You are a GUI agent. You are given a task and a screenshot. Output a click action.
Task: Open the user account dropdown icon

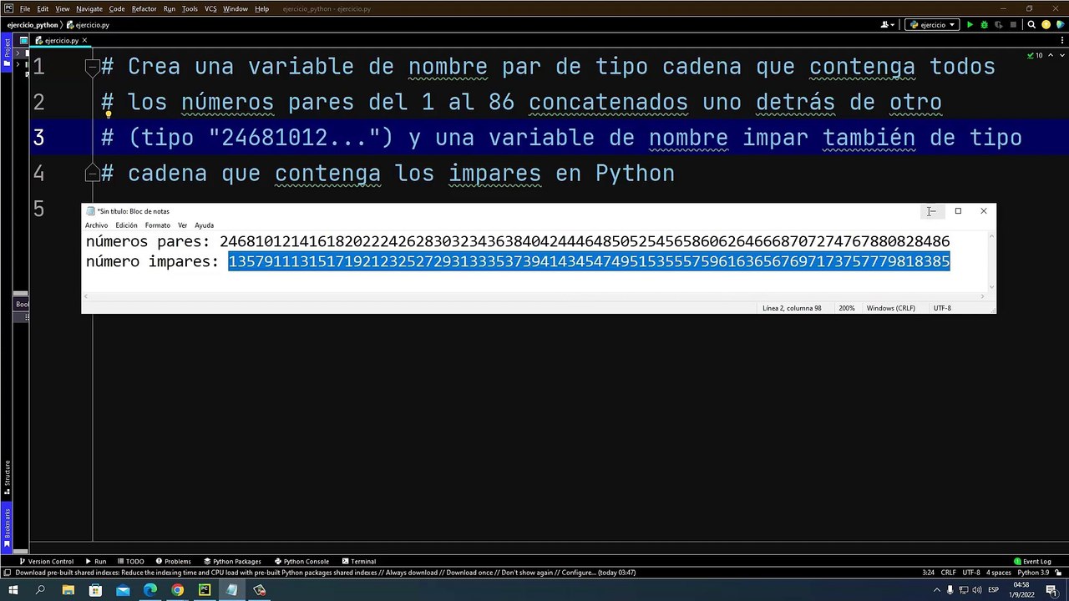[888, 25]
